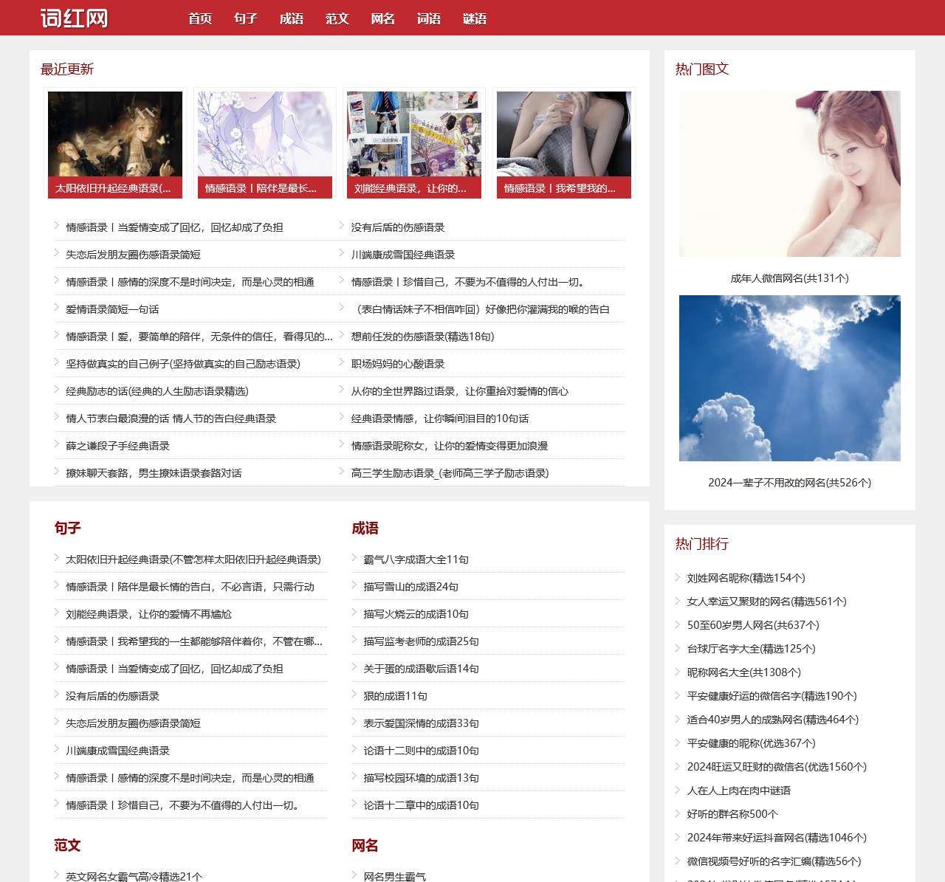Click 微信视频号好听的名字汇编(精选56个)
The height and width of the screenshot is (882, 945).
pyautogui.click(x=774, y=861)
